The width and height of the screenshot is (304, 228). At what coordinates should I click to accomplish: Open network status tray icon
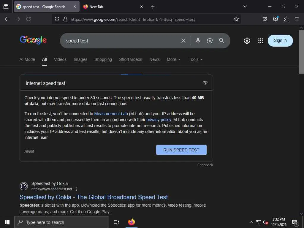(x=259, y=222)
